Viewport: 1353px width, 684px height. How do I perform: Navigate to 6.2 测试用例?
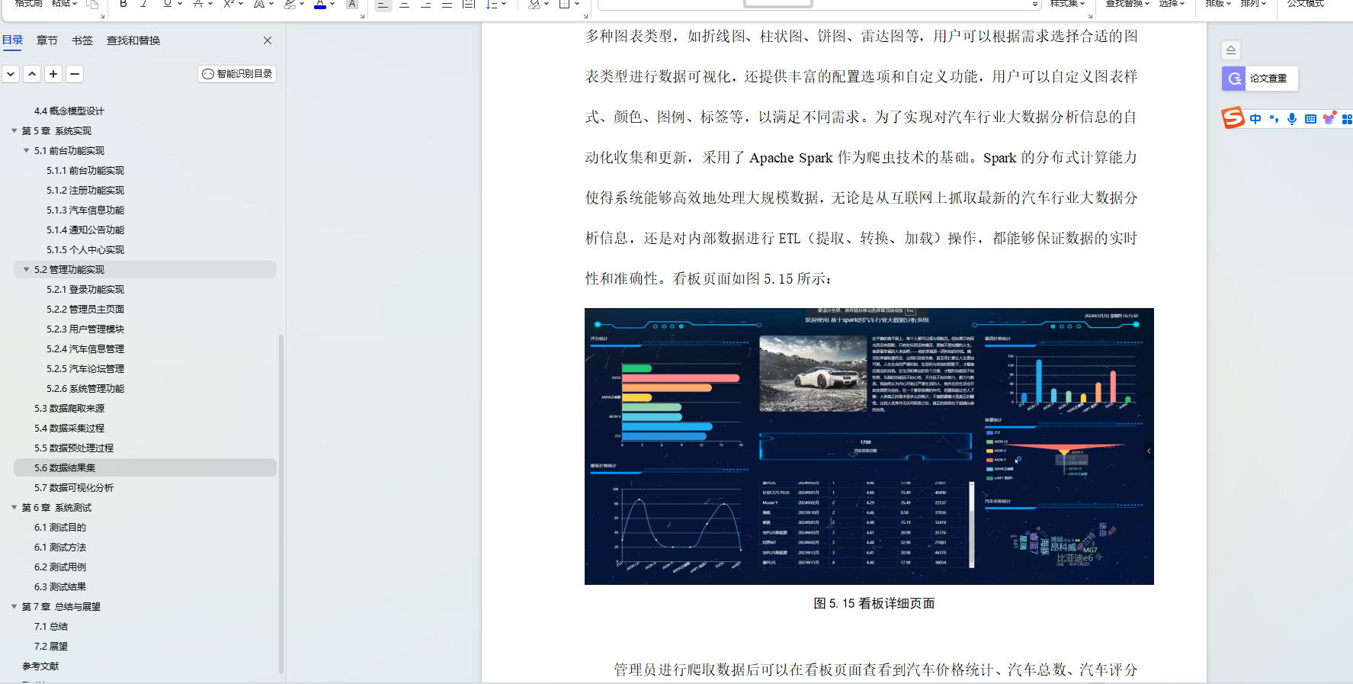point(60,567)
